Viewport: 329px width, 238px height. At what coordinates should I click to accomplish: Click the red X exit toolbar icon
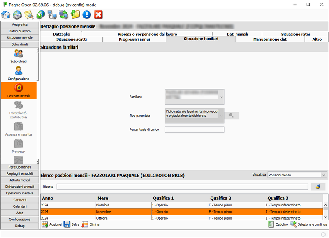click(98, 15)
